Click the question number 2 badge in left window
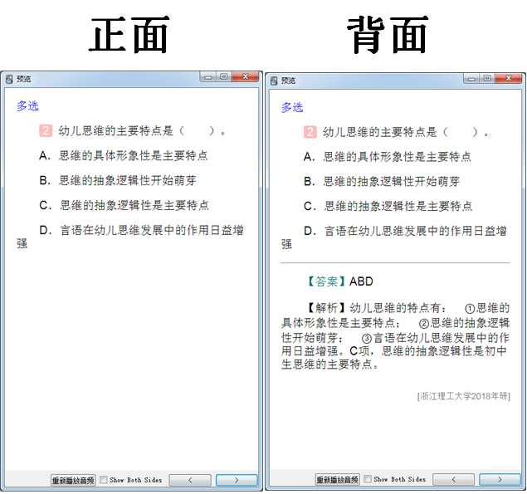Viewport: 527px width, 494px height. [x=46, y=130]
